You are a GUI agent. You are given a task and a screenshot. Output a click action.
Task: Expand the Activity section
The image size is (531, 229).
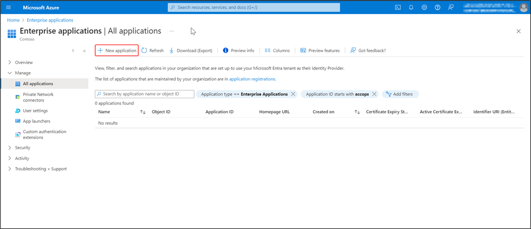coord(9,158)
